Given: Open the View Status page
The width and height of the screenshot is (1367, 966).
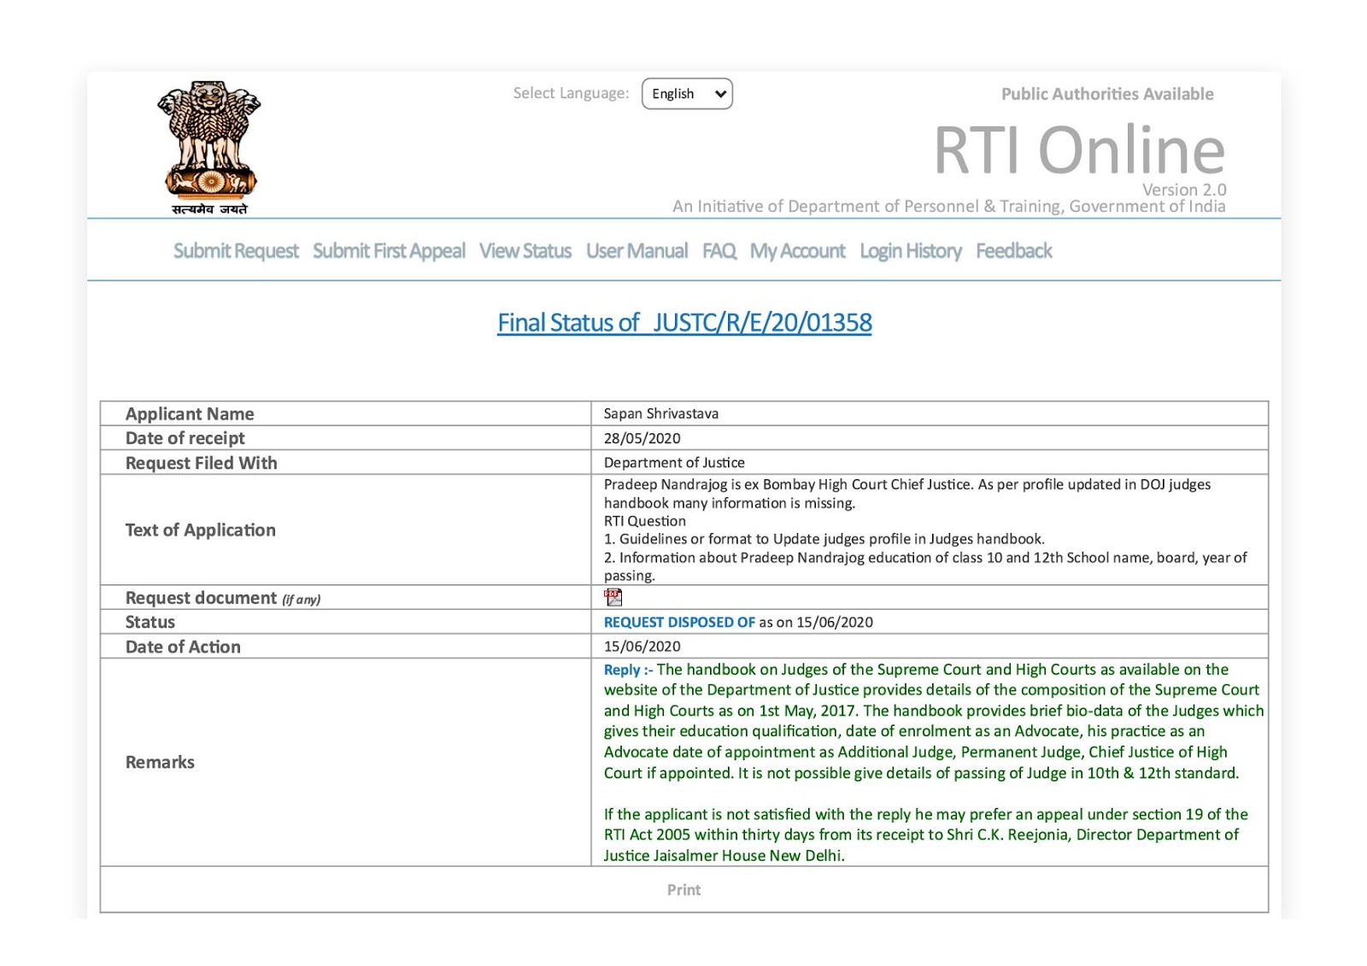Looking at the screenshot, I should click(525, 251).
